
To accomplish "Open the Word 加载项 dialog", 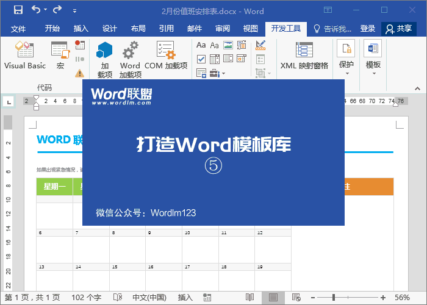I will point(131,60).
